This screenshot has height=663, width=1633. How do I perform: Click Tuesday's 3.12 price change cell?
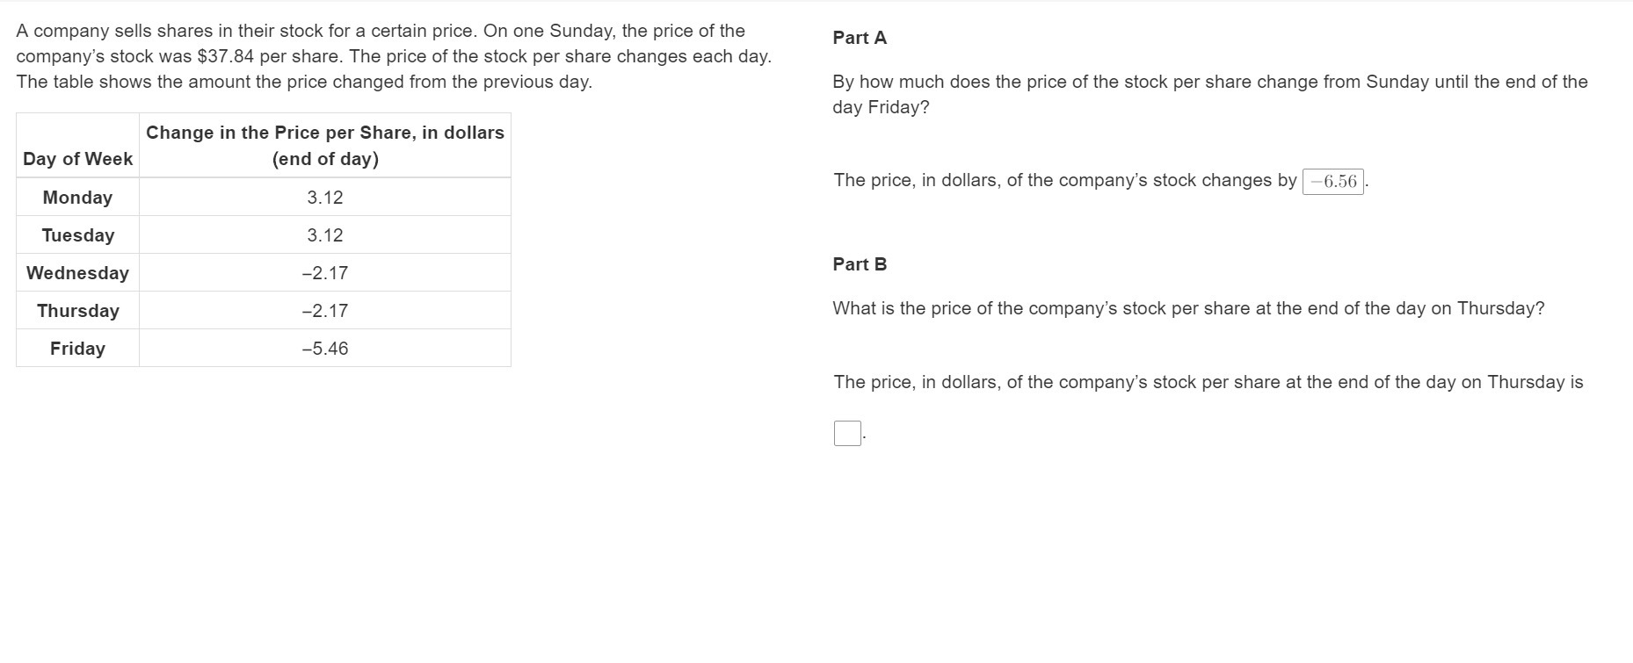click(325, 235)
